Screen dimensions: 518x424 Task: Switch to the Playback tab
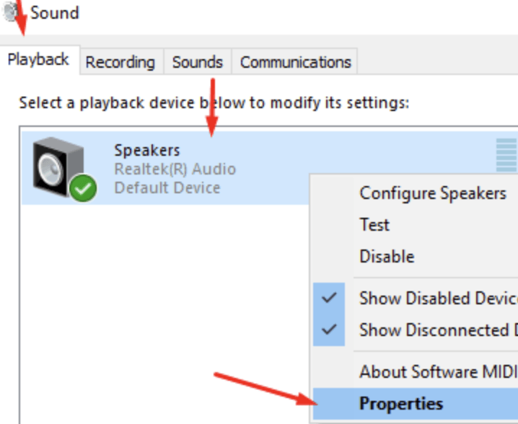(x=38, y=60)
